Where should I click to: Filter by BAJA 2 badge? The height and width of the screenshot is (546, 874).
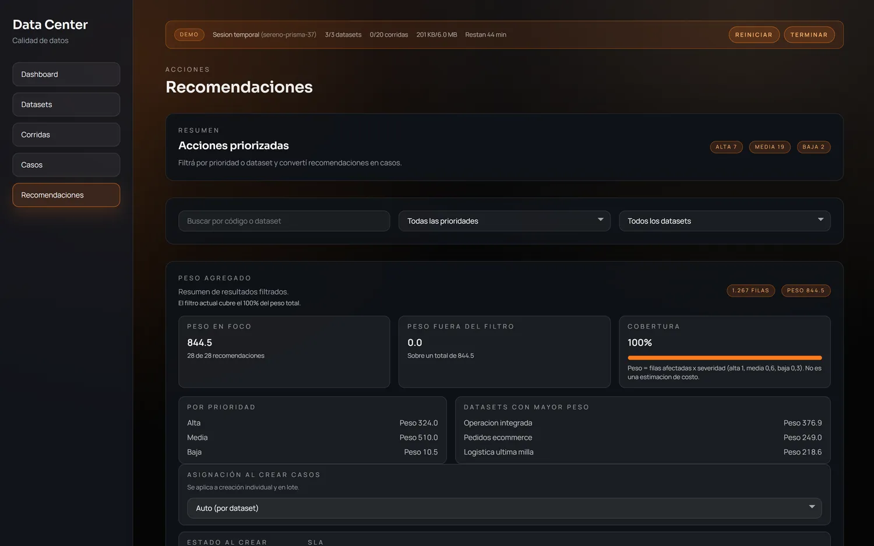(813, 147)
